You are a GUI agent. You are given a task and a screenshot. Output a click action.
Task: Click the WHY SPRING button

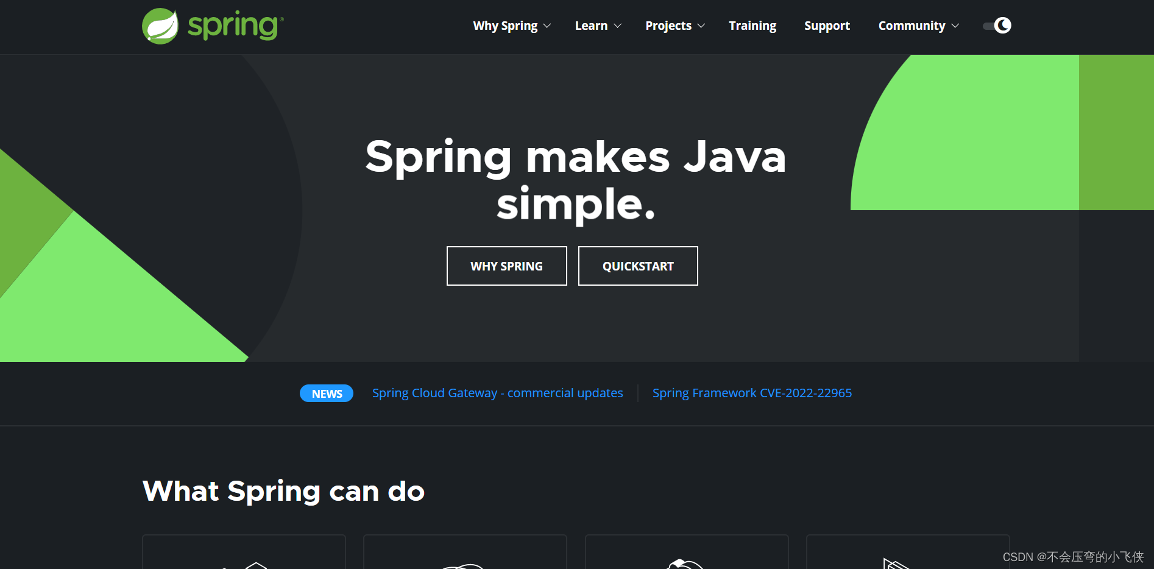[x=507, y=266]
